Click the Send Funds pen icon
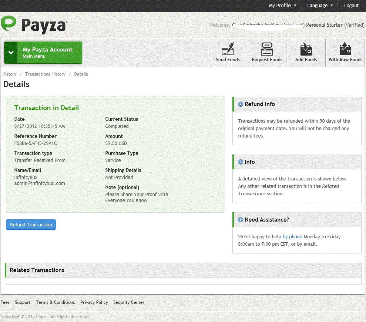The width and height of the screenshot is (366, 322). point(228,49)
